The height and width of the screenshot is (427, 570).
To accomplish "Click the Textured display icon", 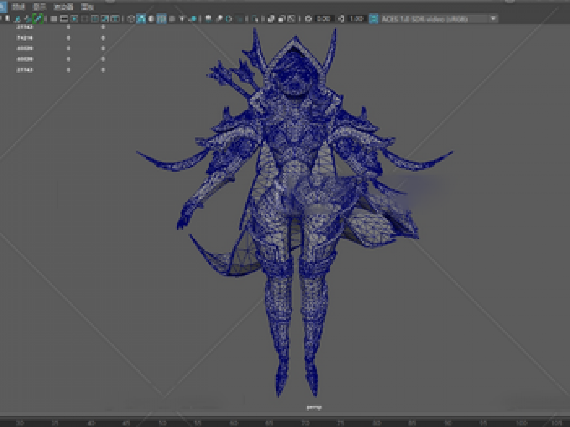I will click(172, 19).
